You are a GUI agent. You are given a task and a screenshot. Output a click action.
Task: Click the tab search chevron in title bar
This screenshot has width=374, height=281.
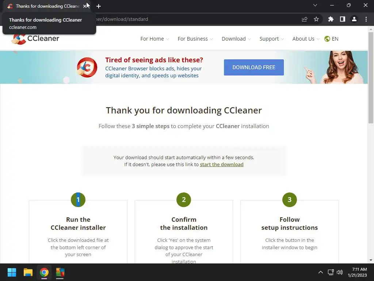click(x=315, y=5)
